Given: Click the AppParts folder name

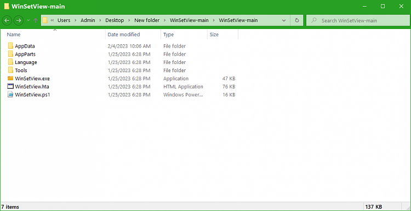Looking at the screenshot, I should [x=25, y=54].
